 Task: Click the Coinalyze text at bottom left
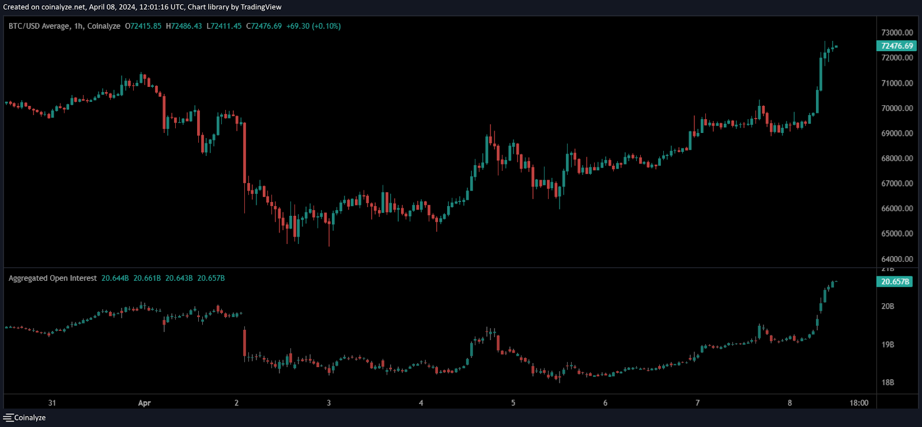pos(30,418)
